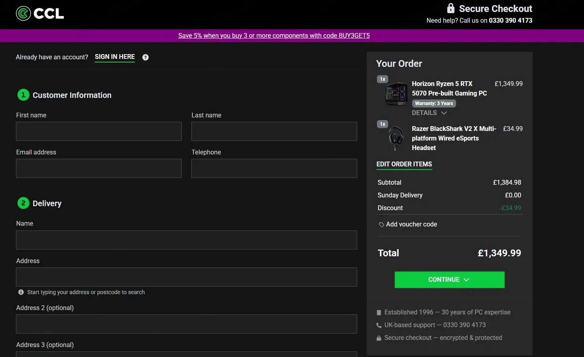Expand the DETAILS section for the Gaming PC

pyautogui.click(x=429, y=113)
